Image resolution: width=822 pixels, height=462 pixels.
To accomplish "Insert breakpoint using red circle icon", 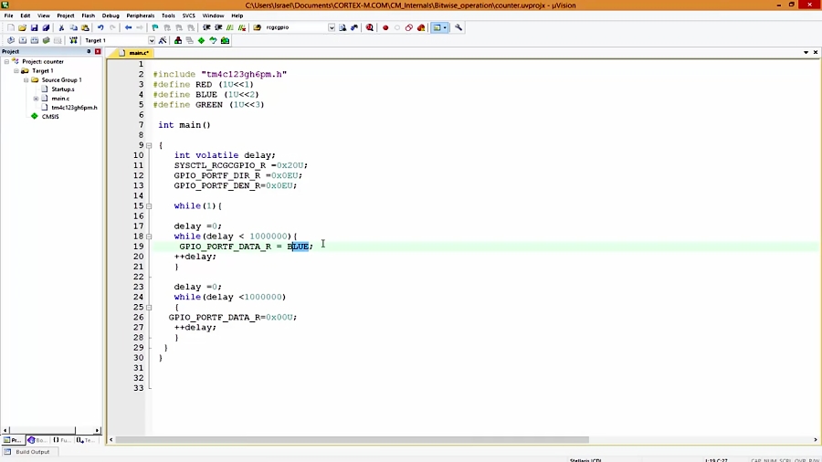I will click(385, 28).
